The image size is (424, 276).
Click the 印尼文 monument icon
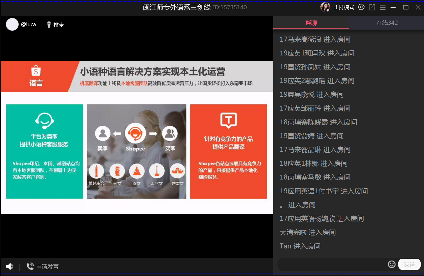click(x=157, y=171)
